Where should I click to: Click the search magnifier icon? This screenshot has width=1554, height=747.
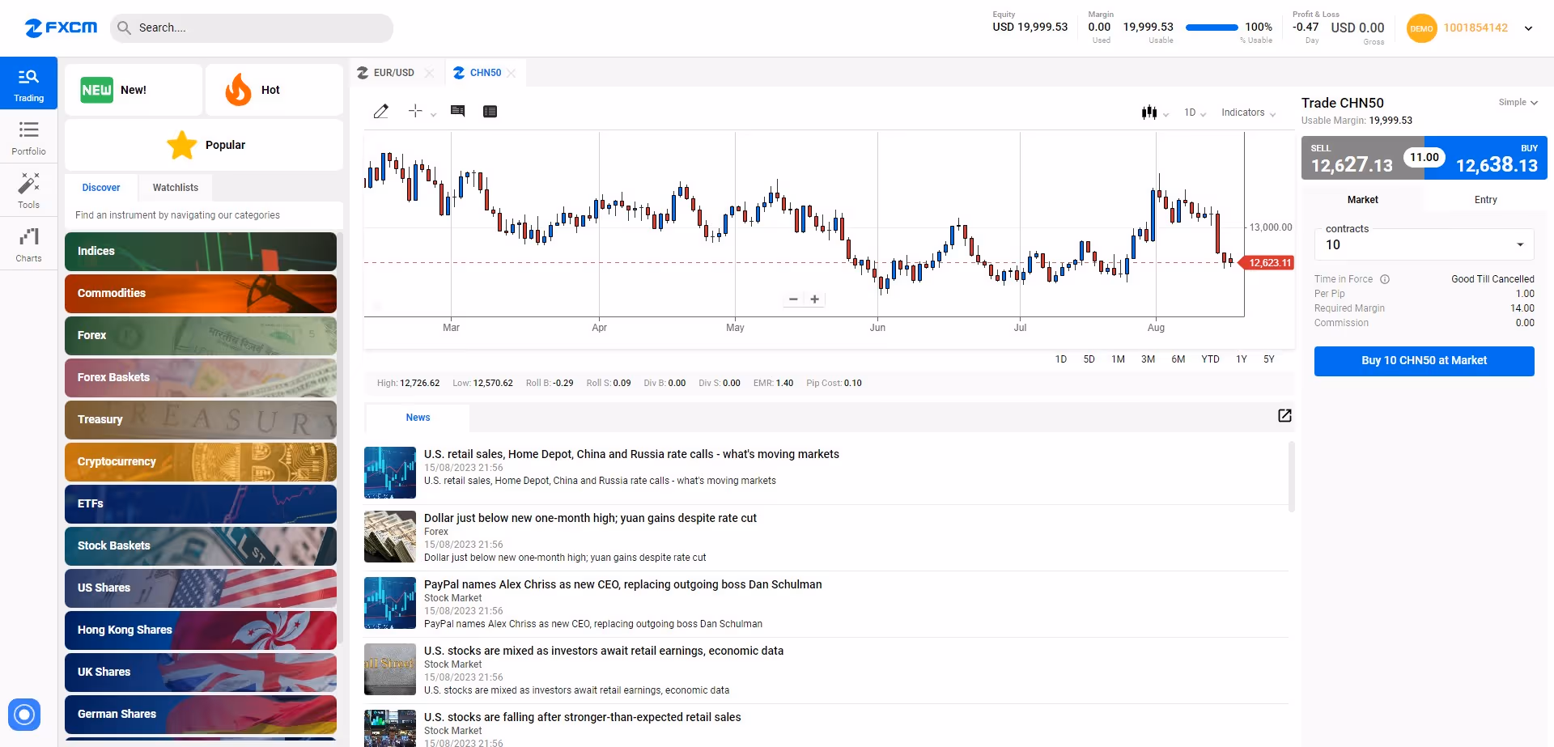pos(124,28)
